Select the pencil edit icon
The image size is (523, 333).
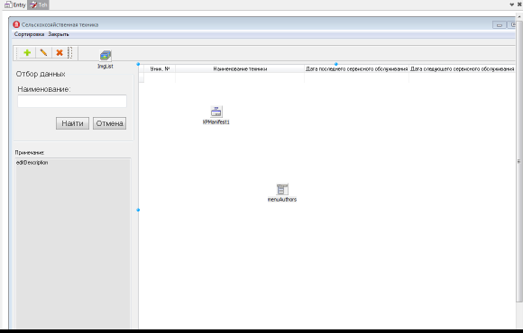click(43, 52)
